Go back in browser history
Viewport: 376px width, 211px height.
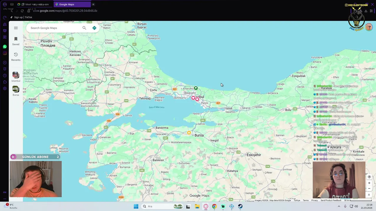tap(12, 11)
